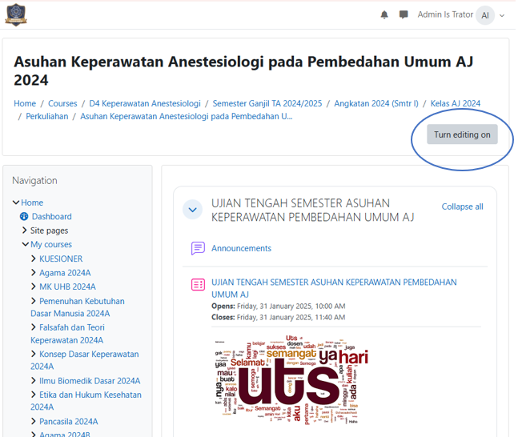Open the Announcements link
The image size is (518, 437).
(241, 248)
